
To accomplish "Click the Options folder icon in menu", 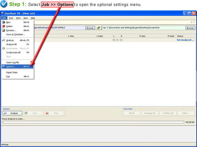I will [x=4, y=66].
